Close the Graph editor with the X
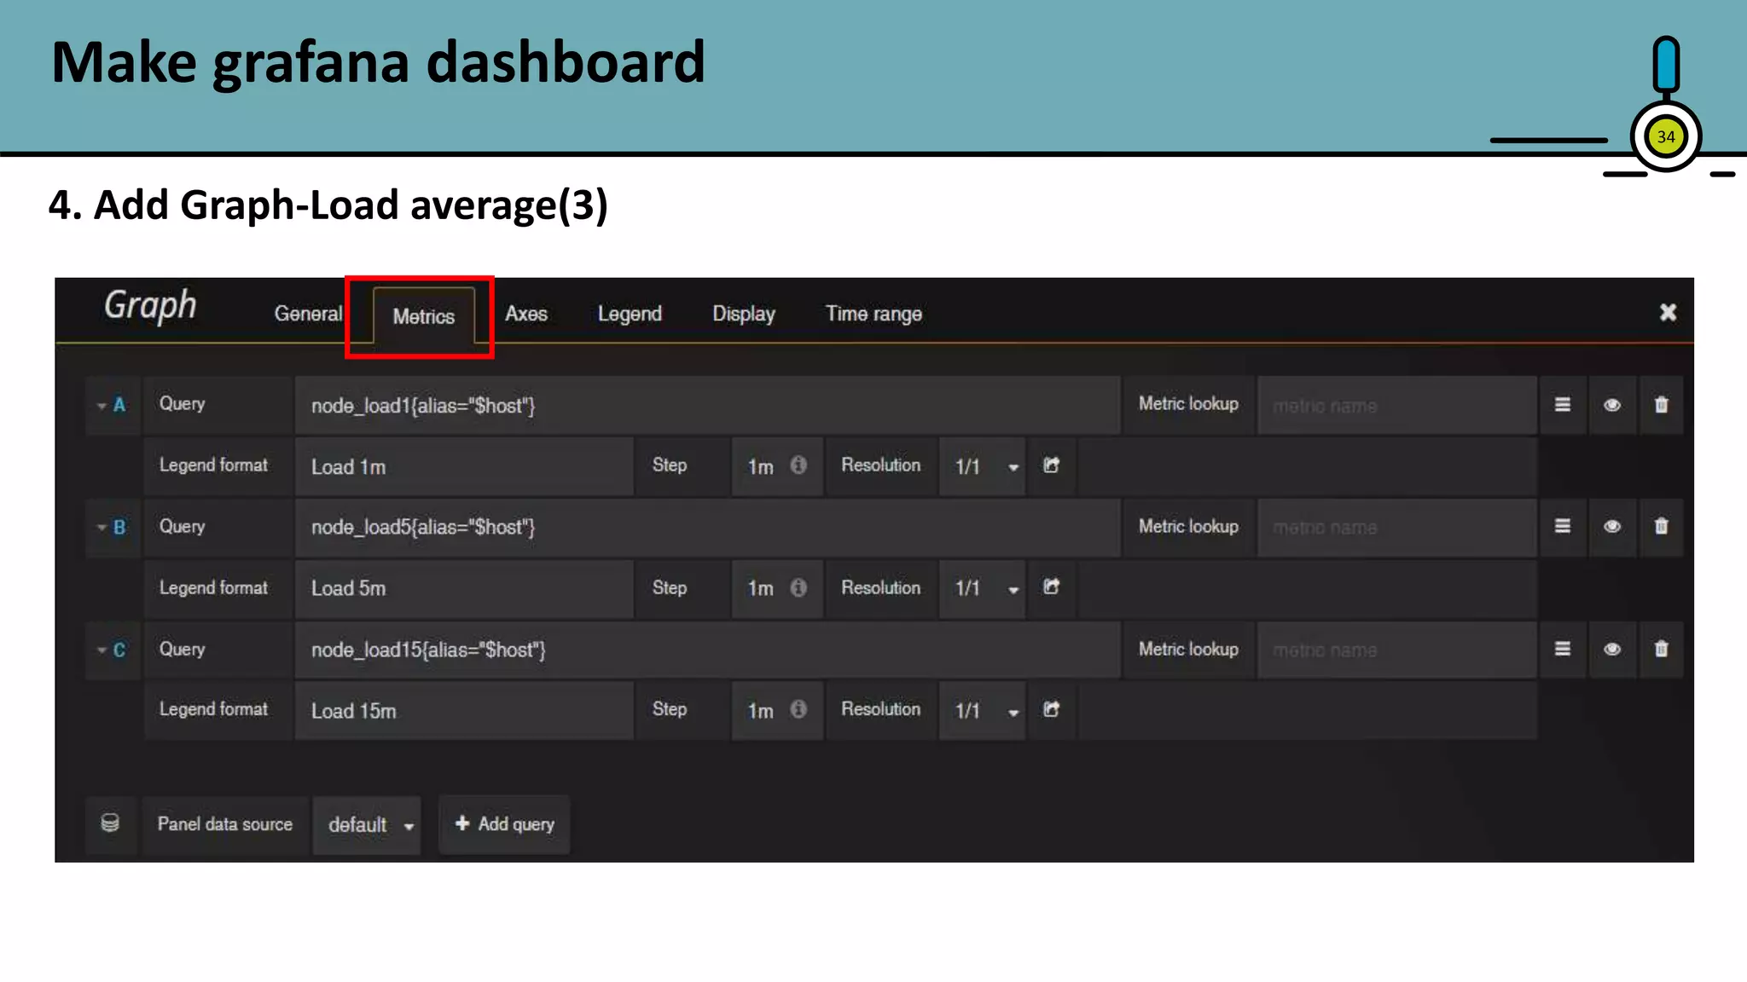Image resolution: width=1747 pixels, height=982 pixels. coord(1668,313)
